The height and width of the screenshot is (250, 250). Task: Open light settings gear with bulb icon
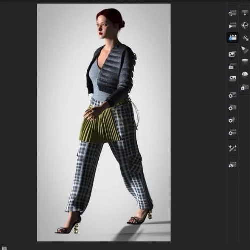(x=233, y=120)
